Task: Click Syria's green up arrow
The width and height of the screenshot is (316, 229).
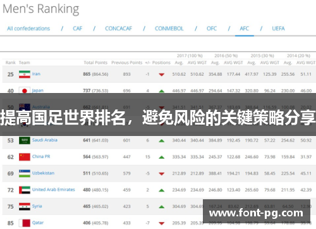Action: [x=162, y=207]
